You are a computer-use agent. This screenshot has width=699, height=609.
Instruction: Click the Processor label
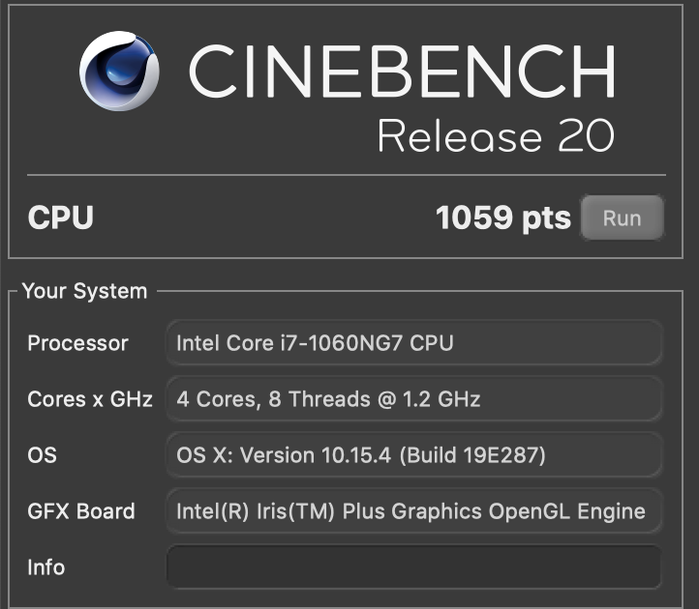click(78, 343)
